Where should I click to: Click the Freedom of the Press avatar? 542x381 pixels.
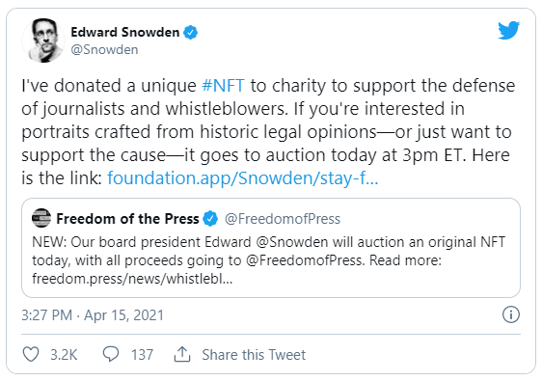pyautogui.click(x=41, y=218)
